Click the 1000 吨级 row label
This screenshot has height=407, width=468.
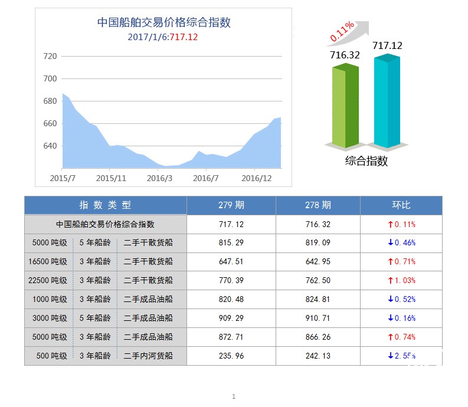point(50,299)
